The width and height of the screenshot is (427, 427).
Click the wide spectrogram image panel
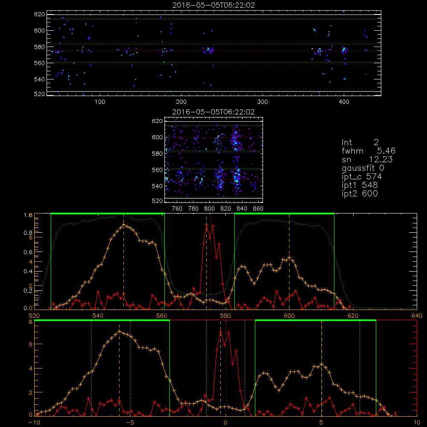pos(214,53)
